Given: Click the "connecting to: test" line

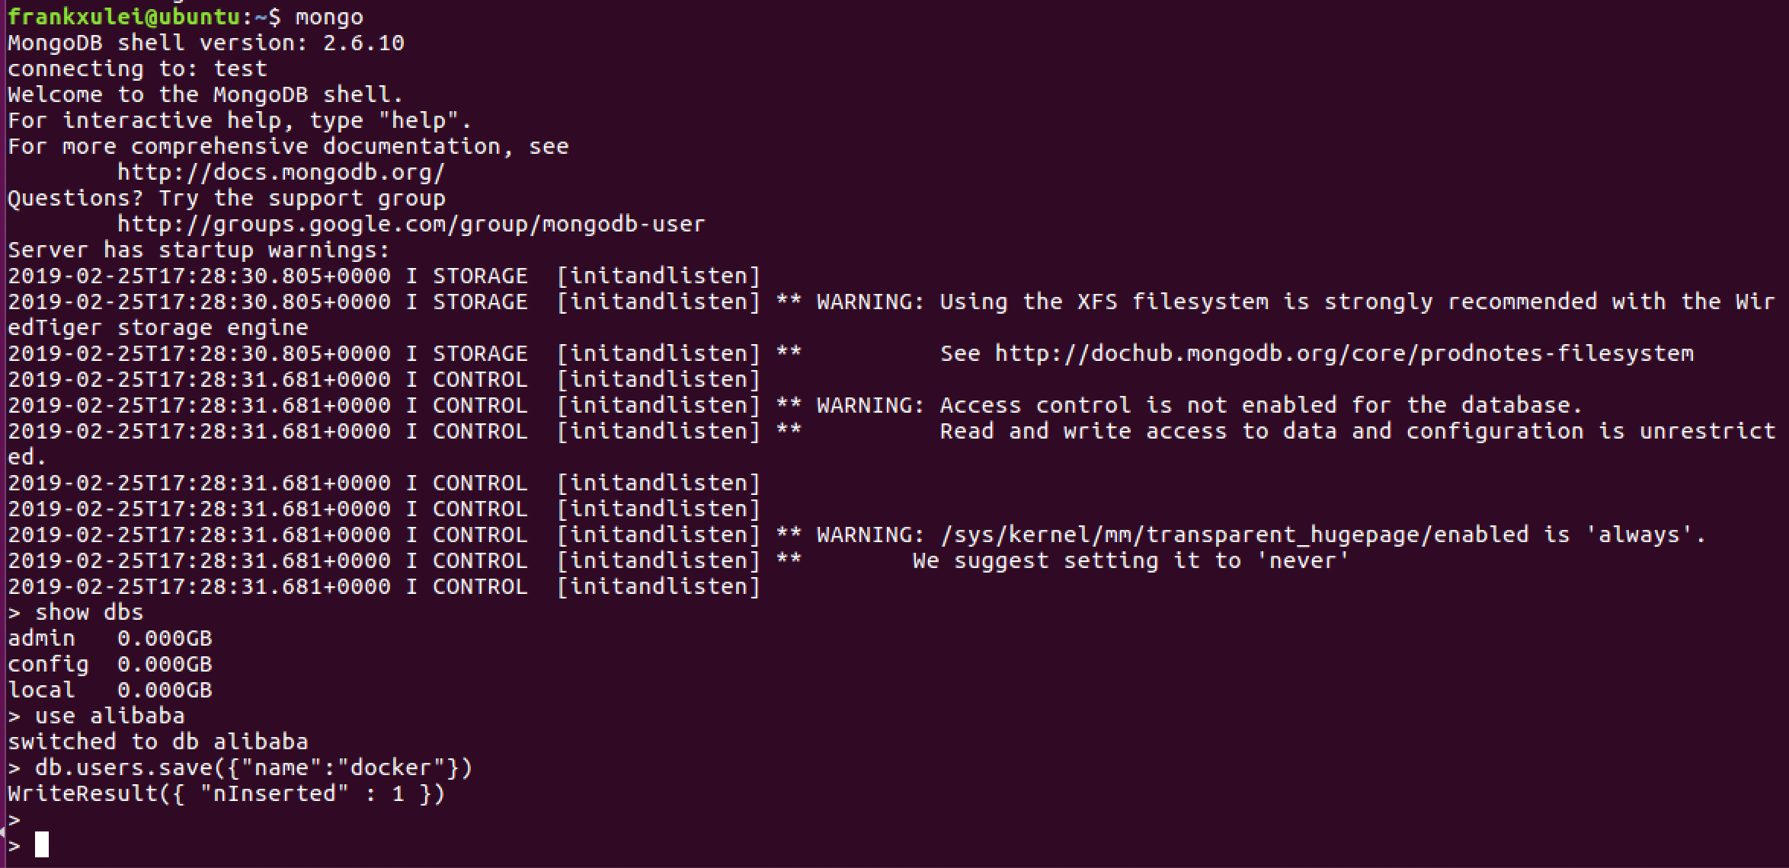Looking at the screenshot, I should click(x=137, y=69).
